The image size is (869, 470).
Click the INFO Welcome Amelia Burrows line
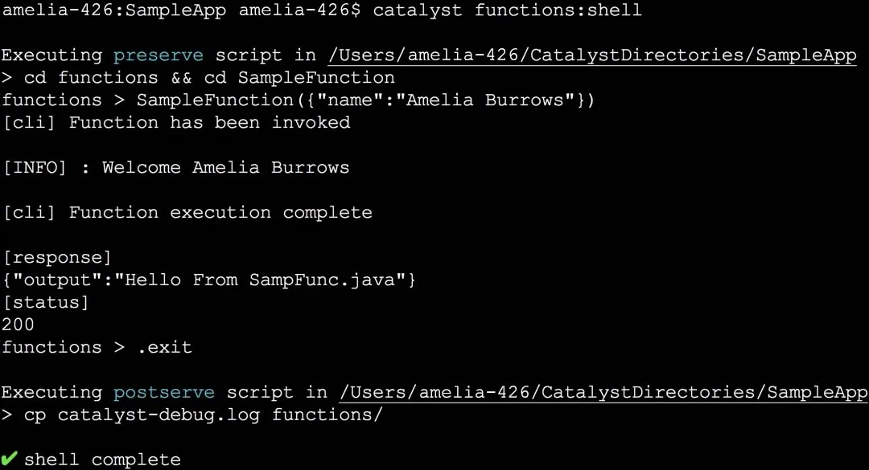pos(176,167)
